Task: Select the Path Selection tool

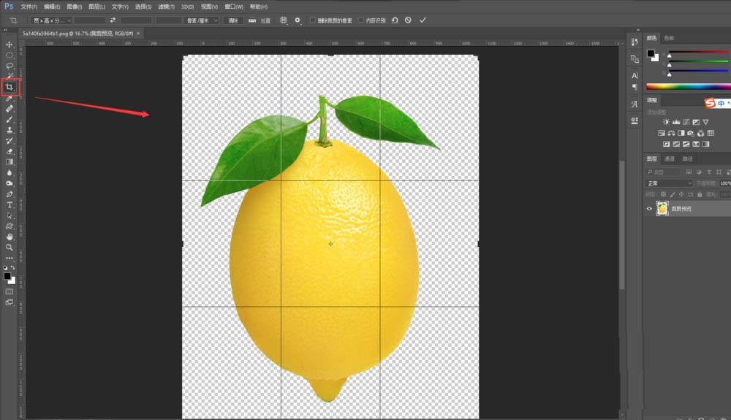Action: click(x=10, y=215)
